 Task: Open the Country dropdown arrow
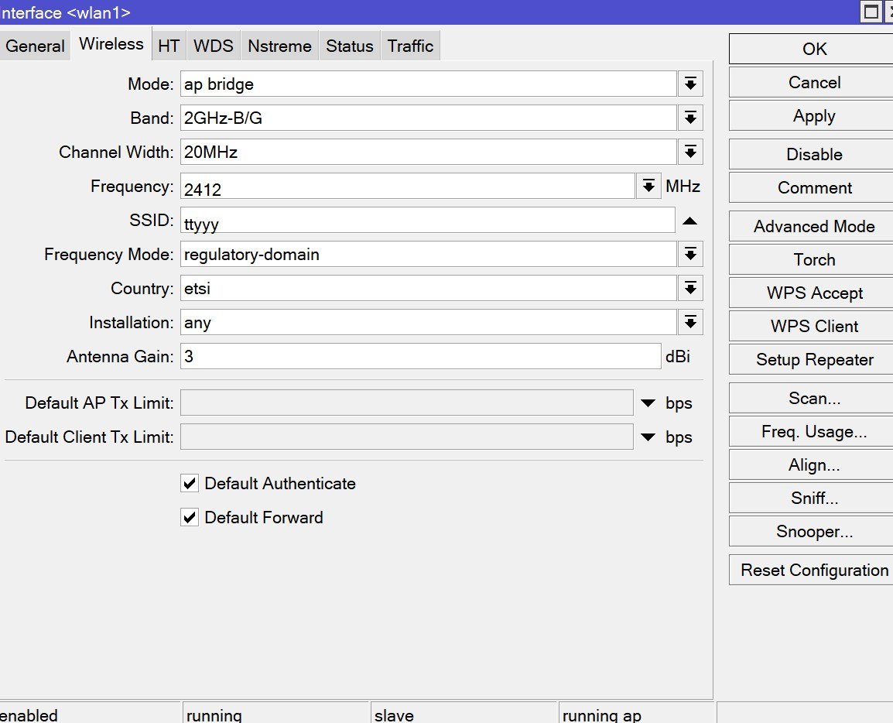[x=690, y=288]
